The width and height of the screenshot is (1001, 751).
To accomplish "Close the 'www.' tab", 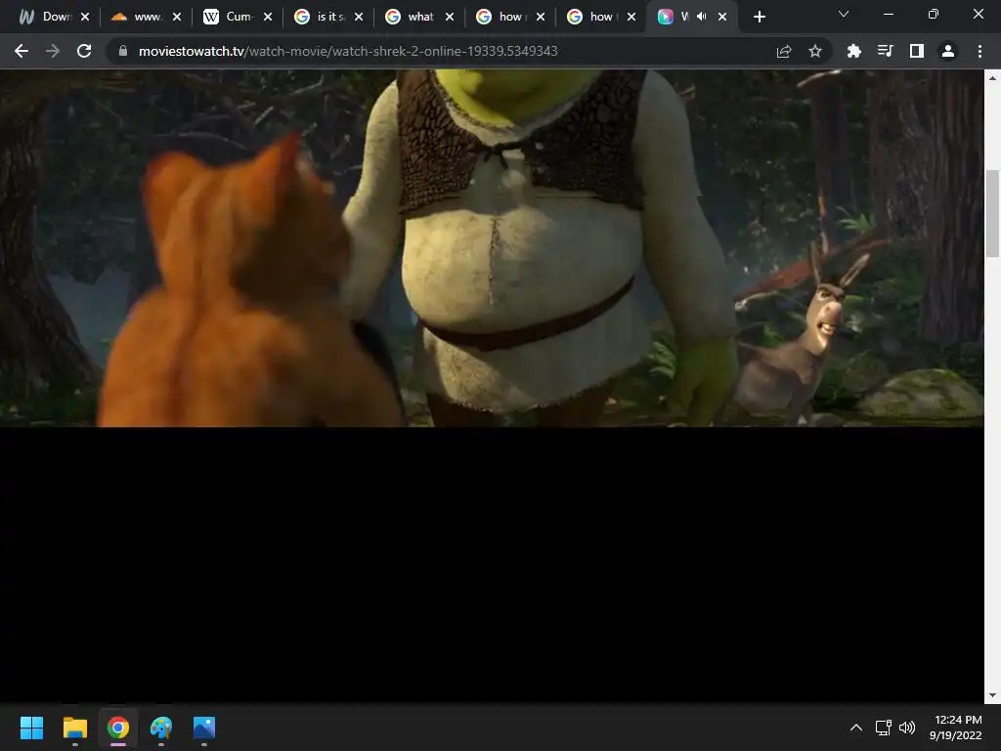I will [x=177, y=17].
